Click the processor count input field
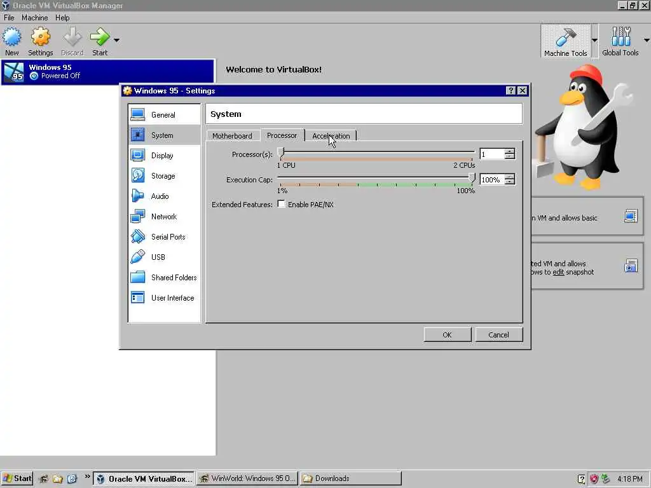This screenshot has width=651, height=488. 492,154
